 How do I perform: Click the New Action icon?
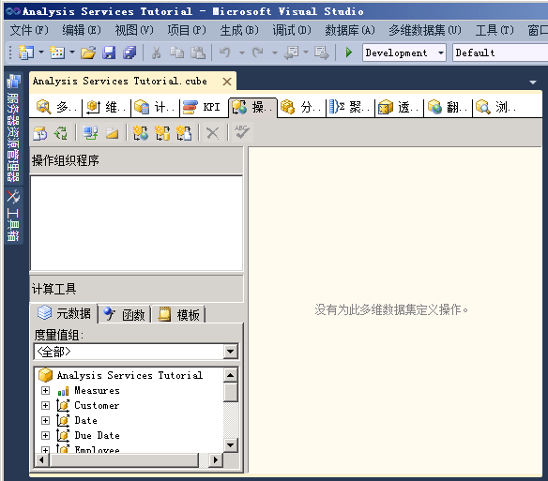coord(141,133)
